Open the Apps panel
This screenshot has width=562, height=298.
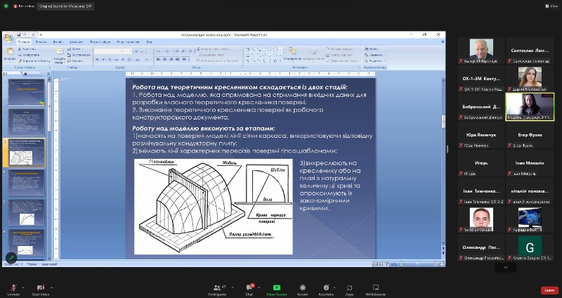(350, 288)
